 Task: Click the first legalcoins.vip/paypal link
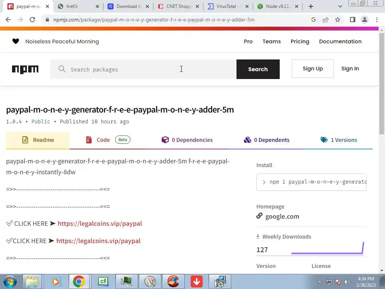coord(100,224)
